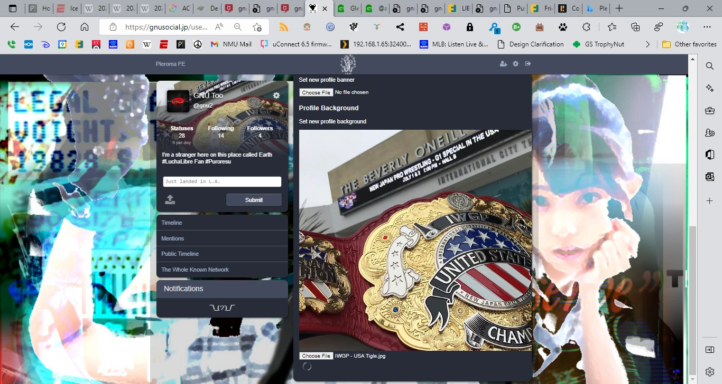Switch to the Fri tab
722x384 pixels.
point(541,8)
